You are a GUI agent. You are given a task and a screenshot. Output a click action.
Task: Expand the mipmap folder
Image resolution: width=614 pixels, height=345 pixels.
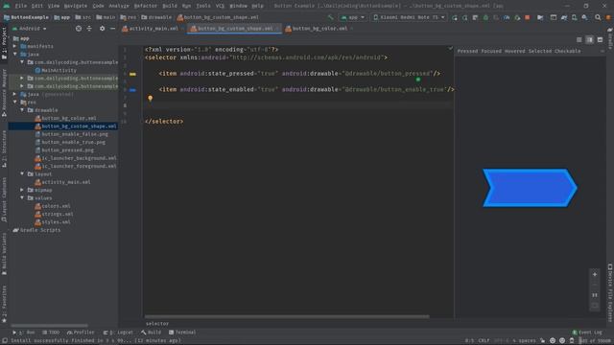click(x=22, y=190)
